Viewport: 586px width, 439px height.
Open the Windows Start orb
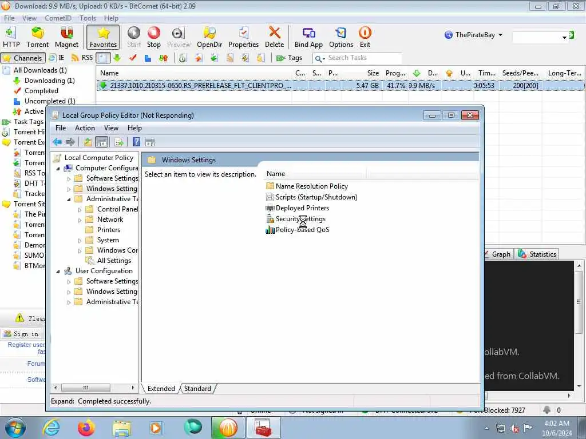(x=15, y=428)
